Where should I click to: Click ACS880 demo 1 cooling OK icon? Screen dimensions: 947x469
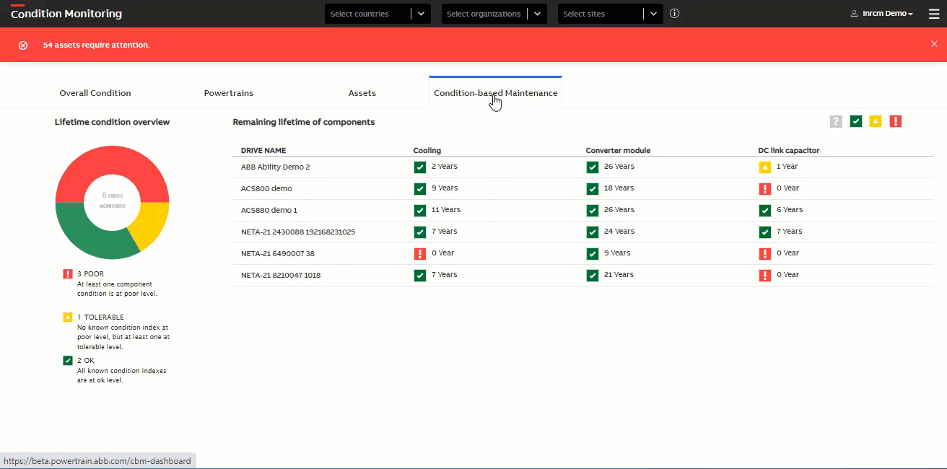coord(420,211)
